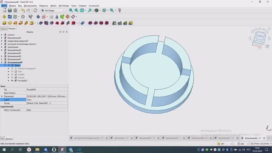Collapse the Безымянный8 document tree node
The height and width of the screenshot is (153, 272).
tap(2, 62)
